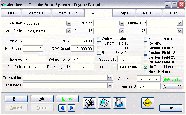
Task: Click the Version 3 date field
Action: (149, 86)
